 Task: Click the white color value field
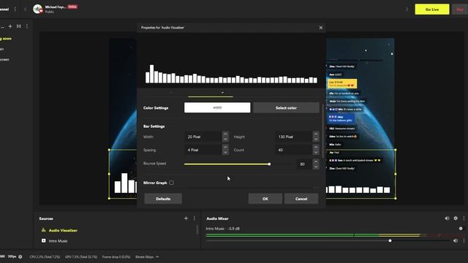click(x=217, y=107)
